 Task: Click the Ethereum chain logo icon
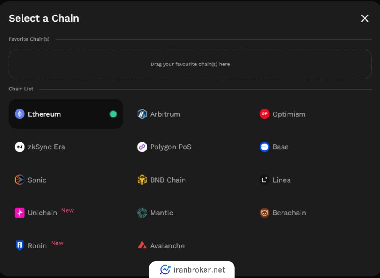[x=20, y=114]
